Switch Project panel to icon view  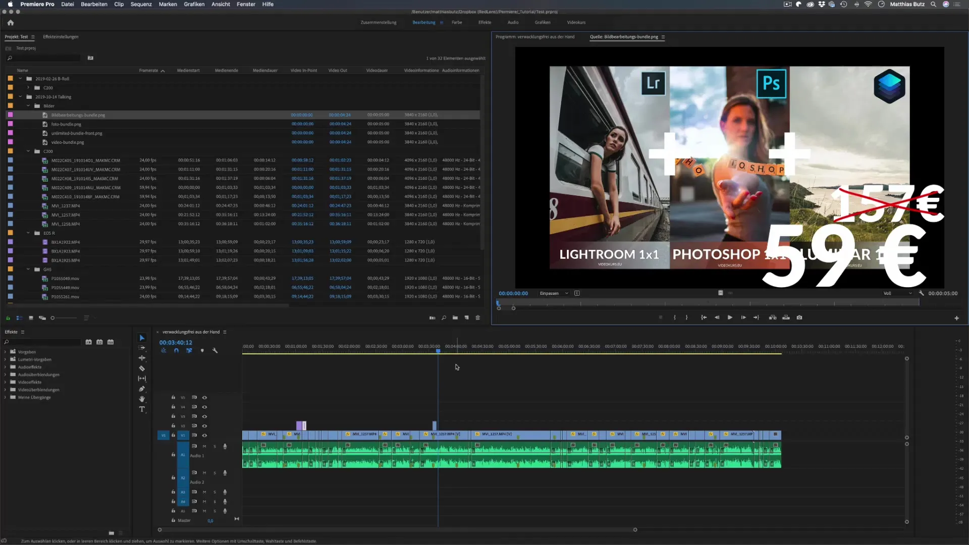point(30,318)
